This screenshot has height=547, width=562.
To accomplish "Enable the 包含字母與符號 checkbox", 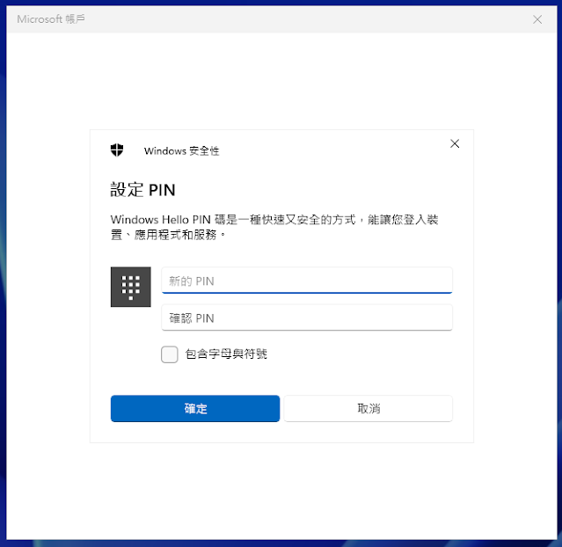I will coord(170,354).
